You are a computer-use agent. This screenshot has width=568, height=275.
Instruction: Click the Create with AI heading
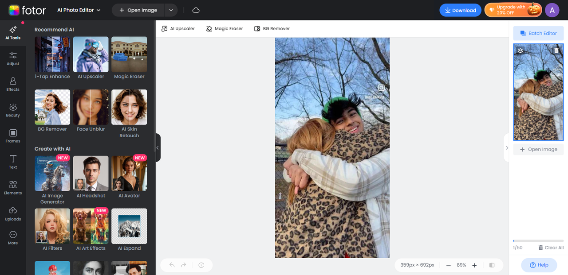52,149
